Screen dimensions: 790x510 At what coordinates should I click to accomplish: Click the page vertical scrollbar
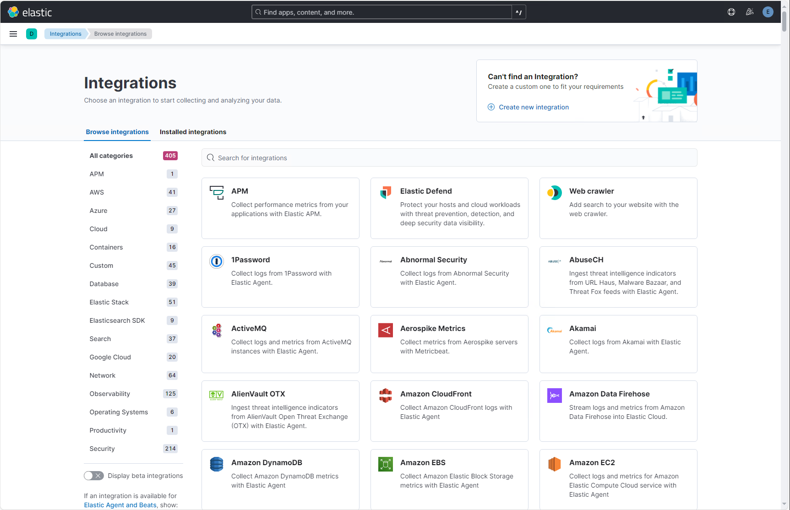(784, 21)
